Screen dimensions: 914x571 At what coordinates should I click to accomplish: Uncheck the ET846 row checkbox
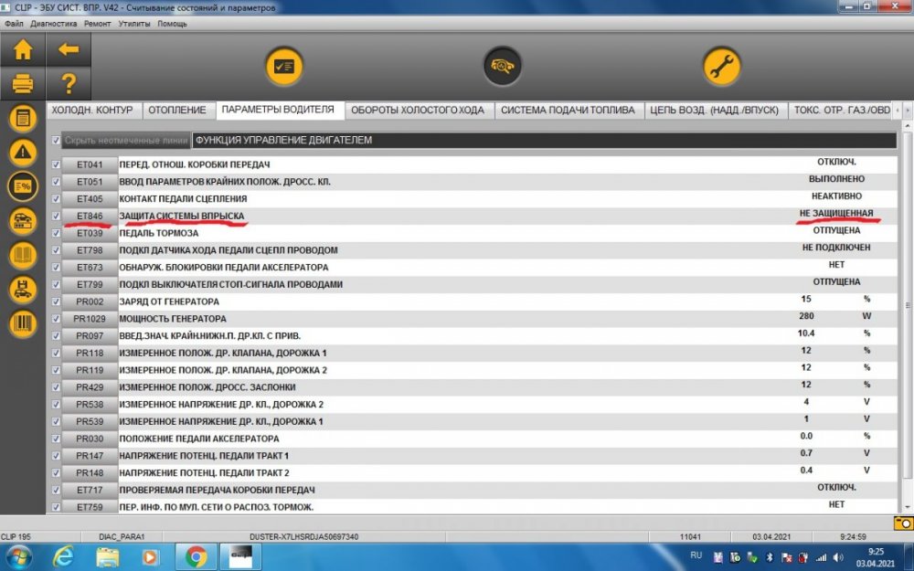tap(56, 217)
